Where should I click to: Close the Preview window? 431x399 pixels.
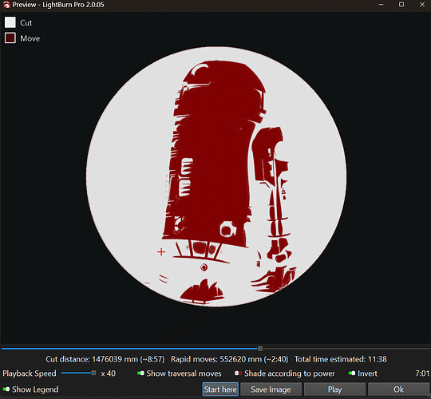422,5
